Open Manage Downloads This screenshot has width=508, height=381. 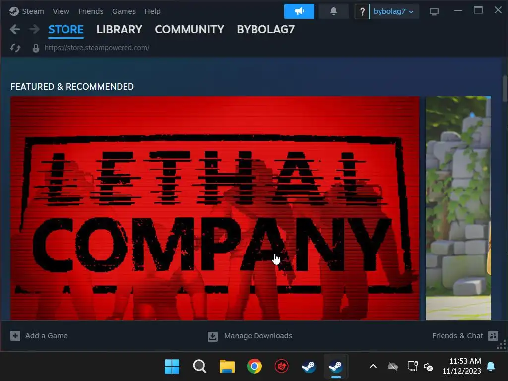coord(258,336)
